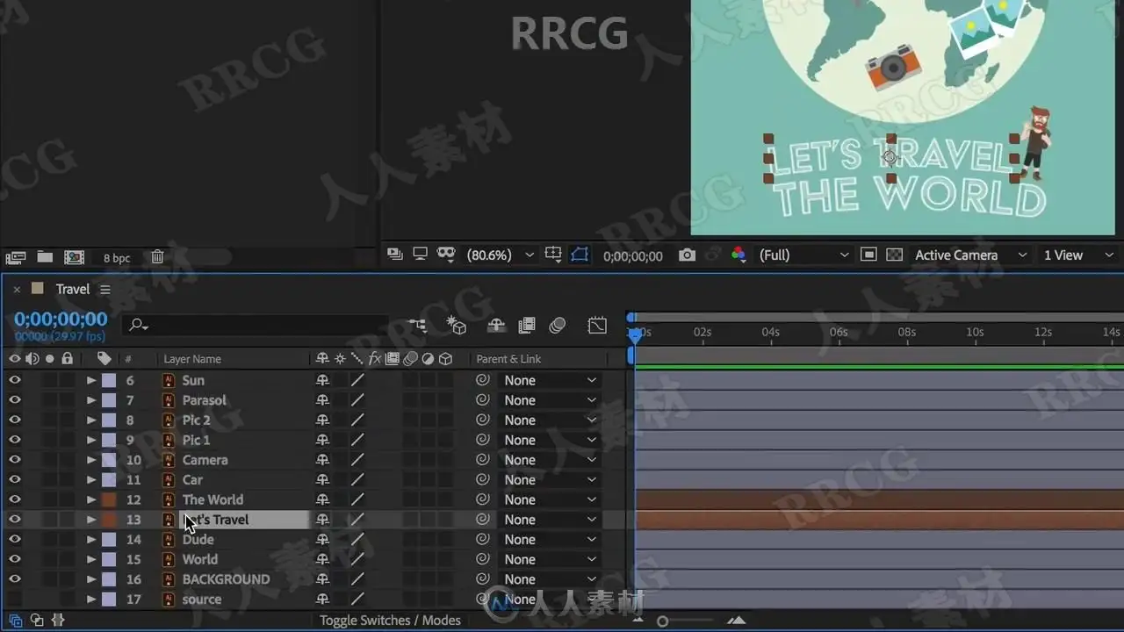This screenshot has width=1124, height=632.
Task: Click the delete trash icon in project panel
Action: point(157,257)
